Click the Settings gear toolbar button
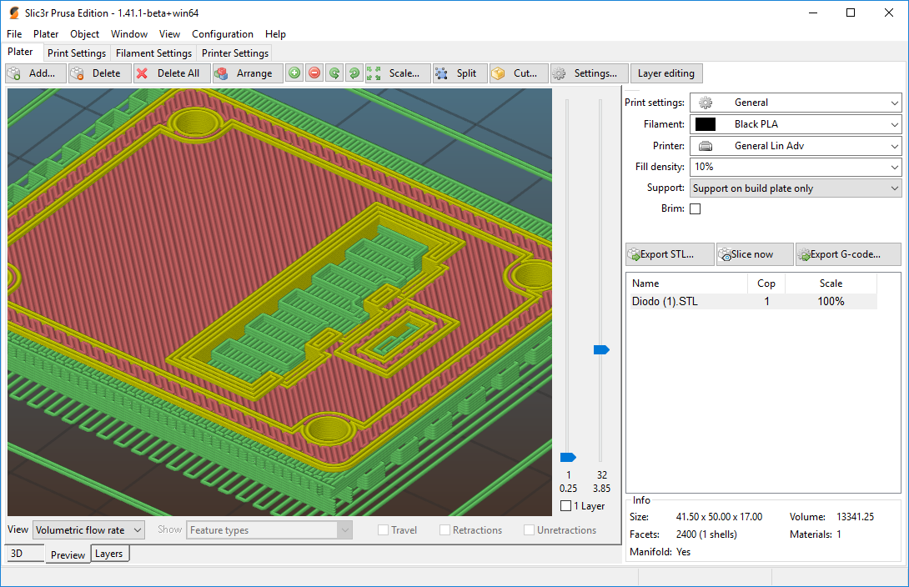Viewport: 909px width, 587px height. pos(589,73)
